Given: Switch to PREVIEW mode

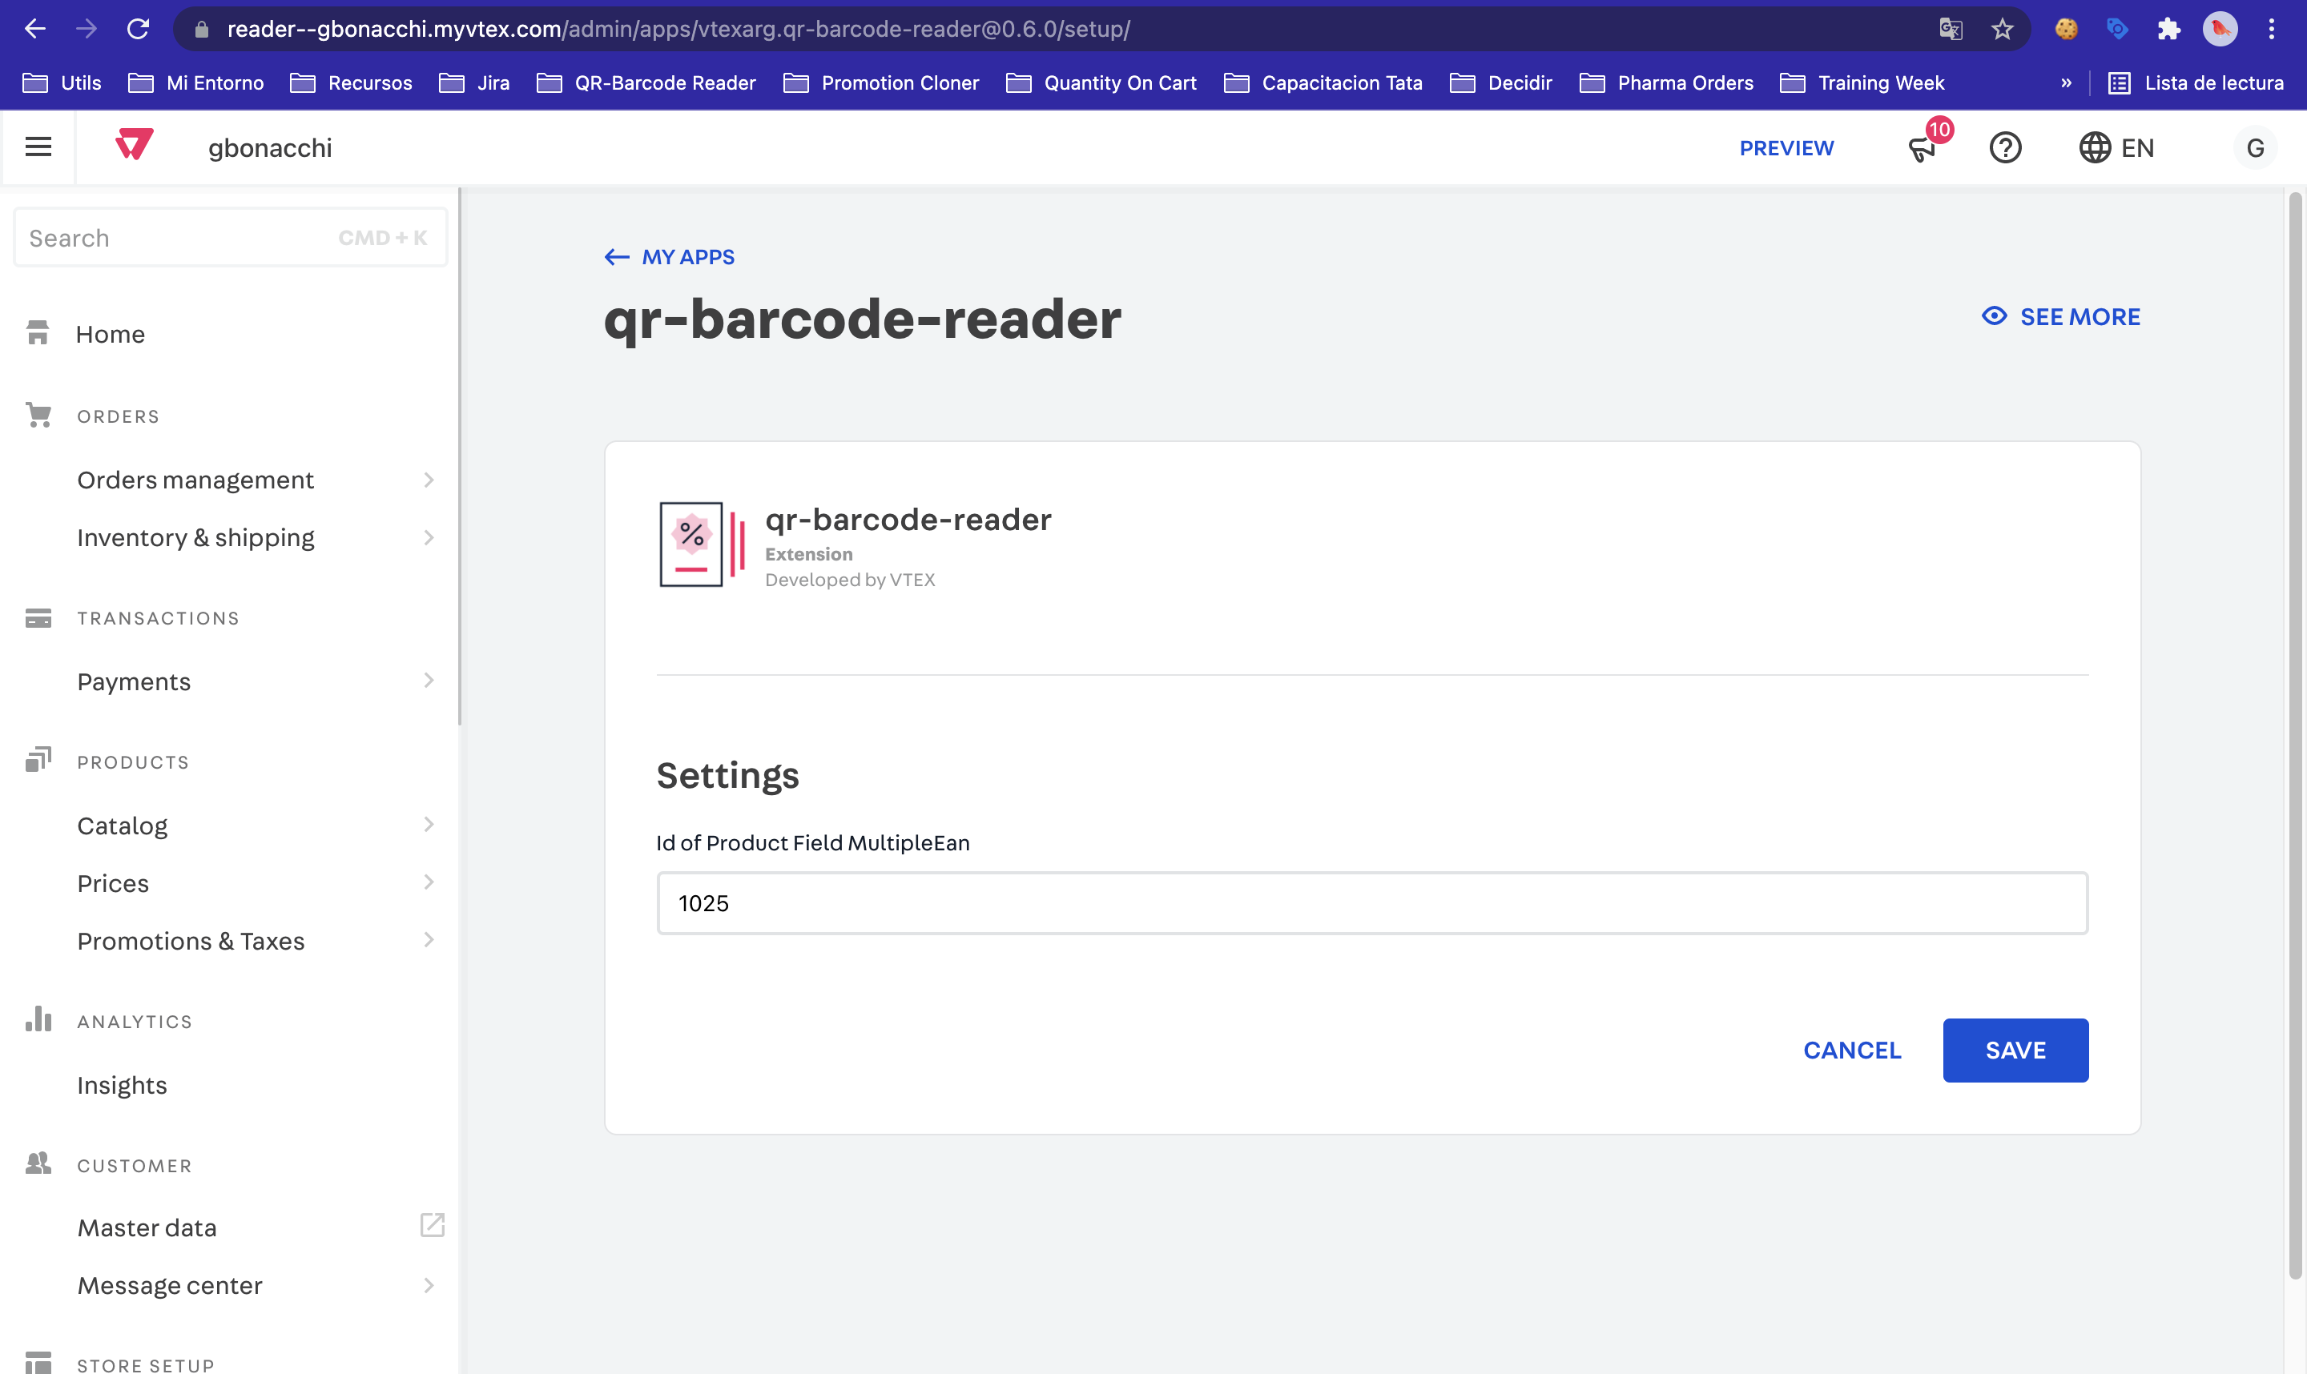Looking at the screenshot, I should click(x=1786, y=147).
